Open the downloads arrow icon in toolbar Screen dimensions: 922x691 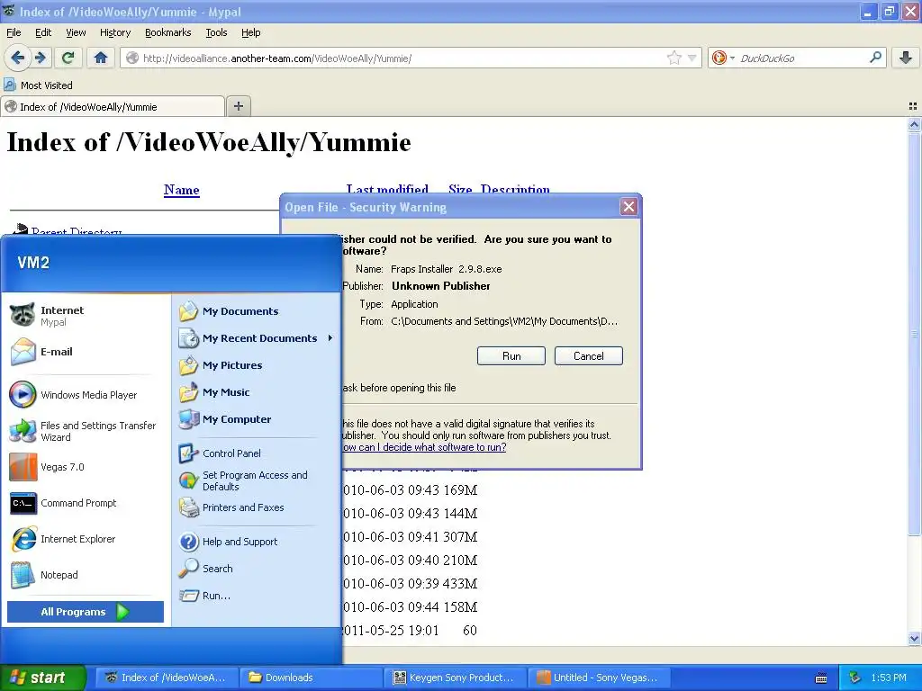pos(906,58)
